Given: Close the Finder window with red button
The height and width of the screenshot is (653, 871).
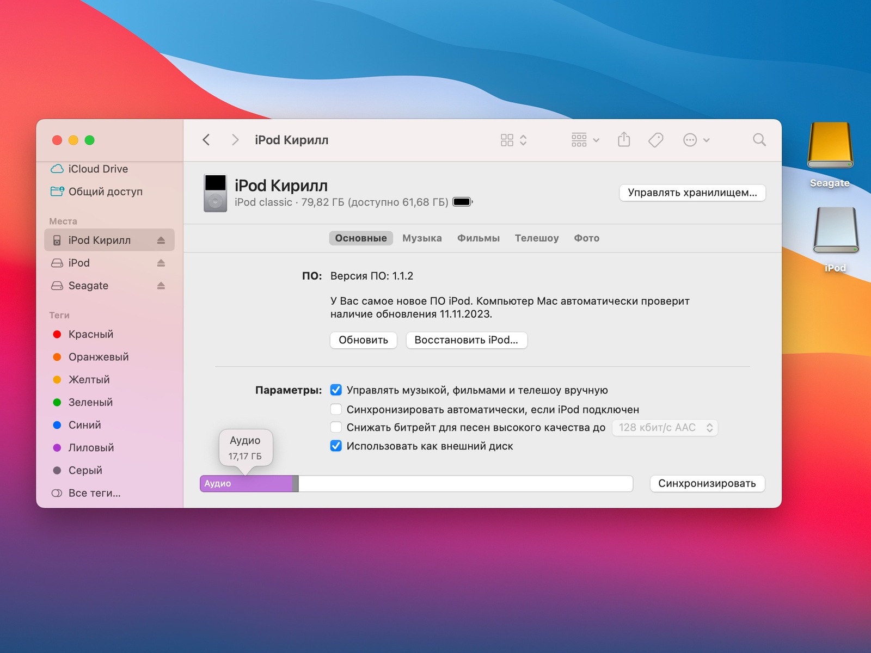Looking at the screenshot, I should point(57,140).
